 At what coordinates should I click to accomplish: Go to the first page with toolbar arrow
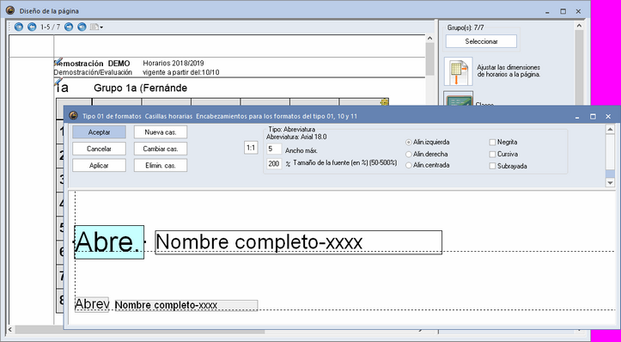tap(18, 27)
